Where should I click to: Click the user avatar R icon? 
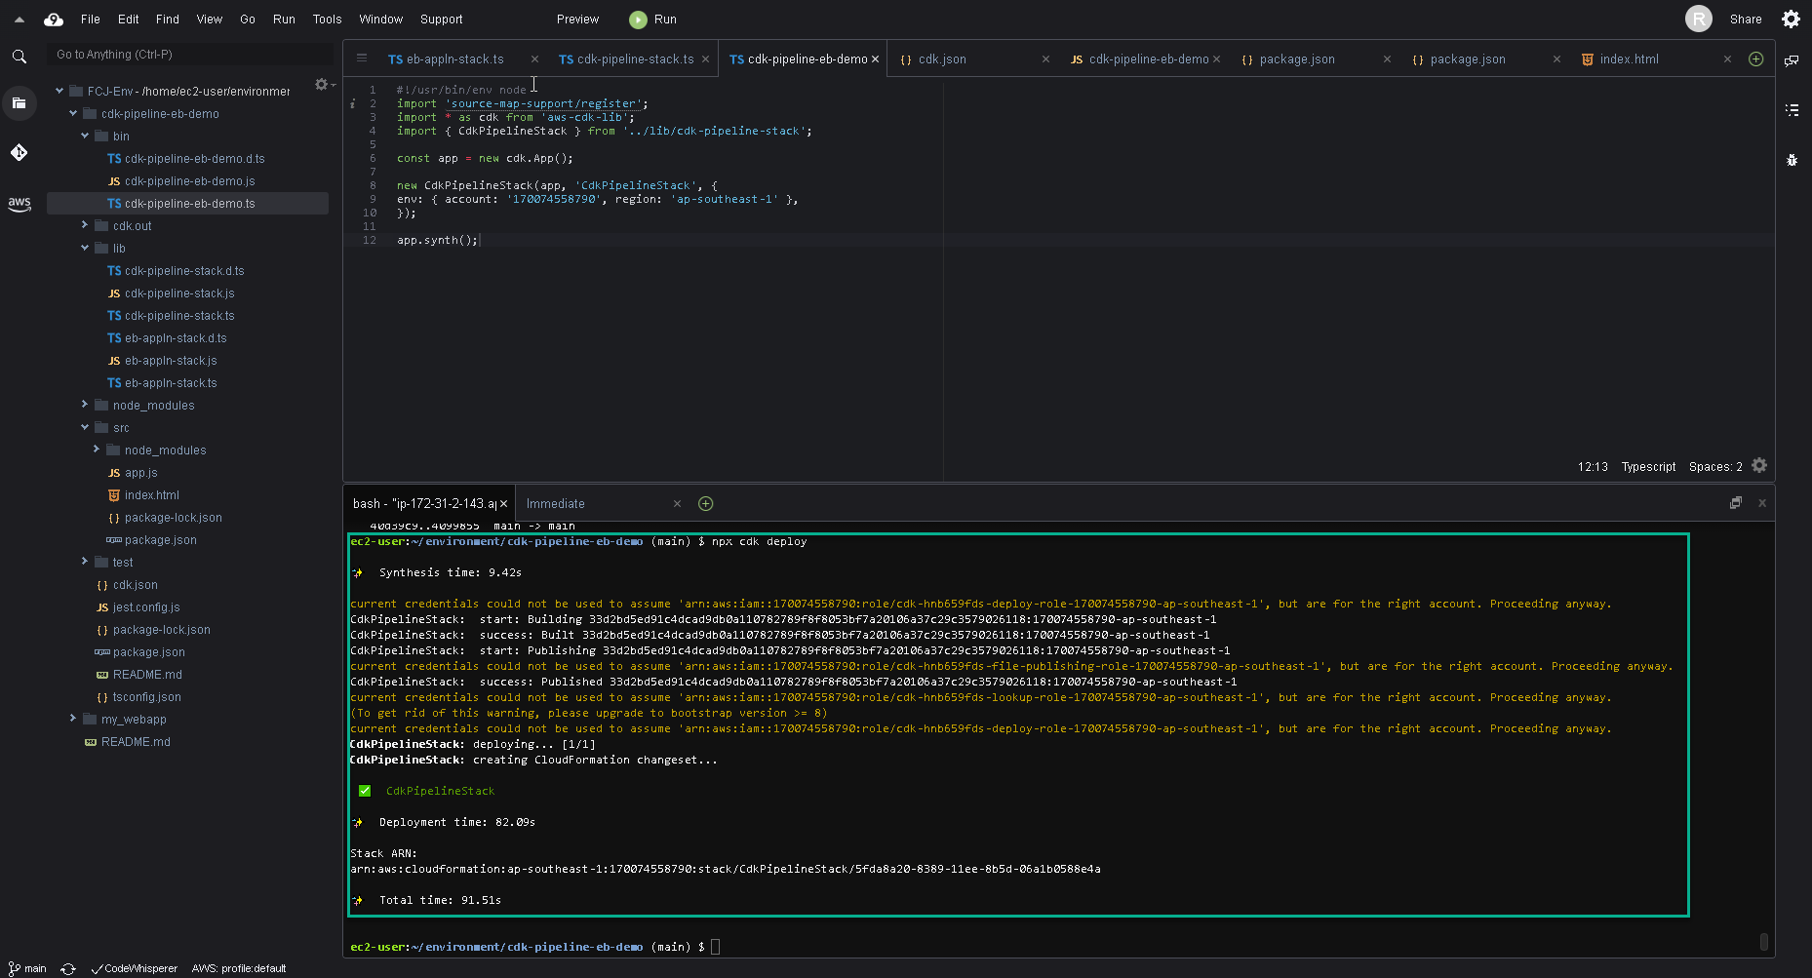1699,19
